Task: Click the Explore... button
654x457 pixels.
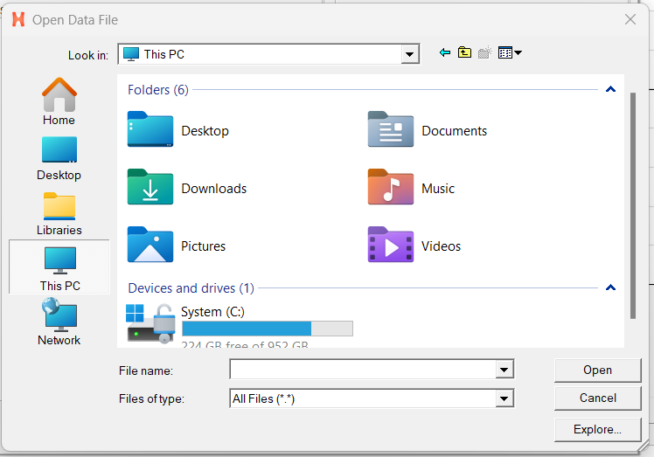Action: click(597, 429)
